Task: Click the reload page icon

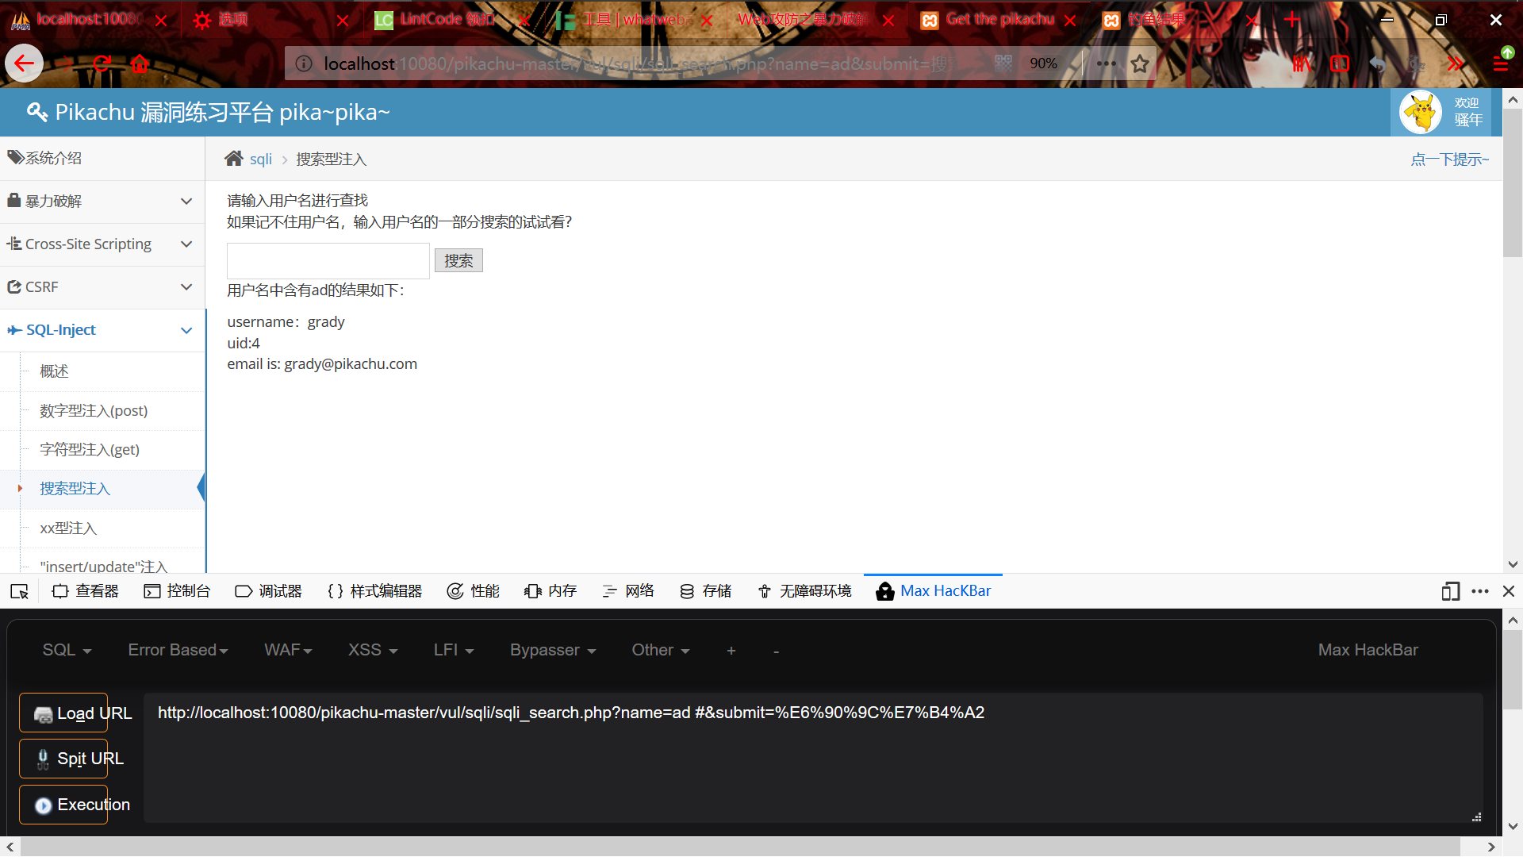Action: (102, 63)
